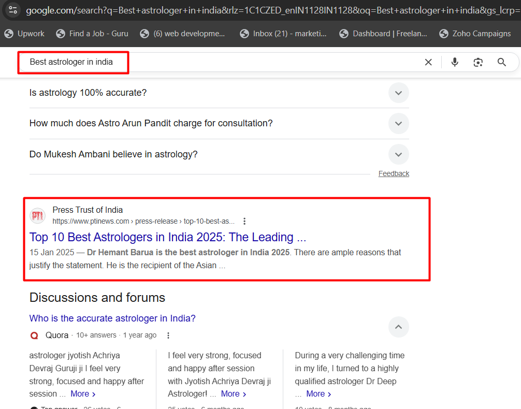The width and height of the screenshot is (521, 409).
Task: Open the Inbox (21) bookmark
Action: (283, 34)
